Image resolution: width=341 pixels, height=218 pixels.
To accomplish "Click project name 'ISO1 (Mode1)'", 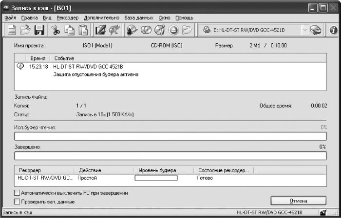I will point(97,46).
